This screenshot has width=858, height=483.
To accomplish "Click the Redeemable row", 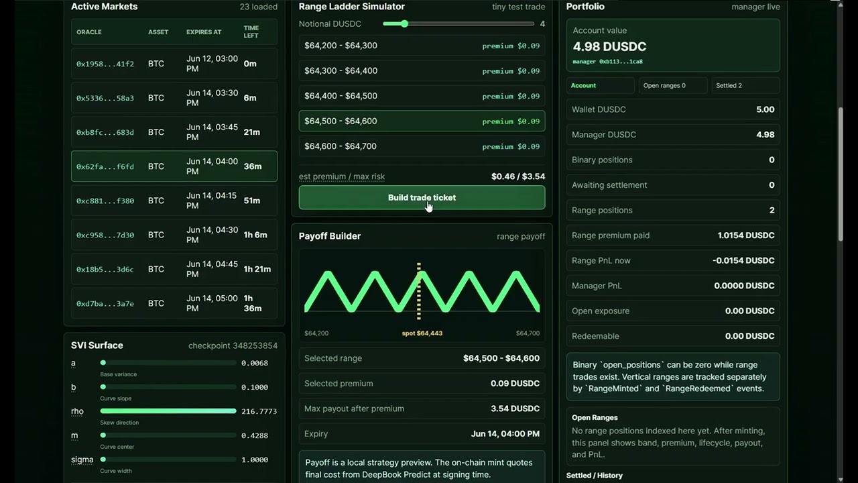I will click(673, 336).
